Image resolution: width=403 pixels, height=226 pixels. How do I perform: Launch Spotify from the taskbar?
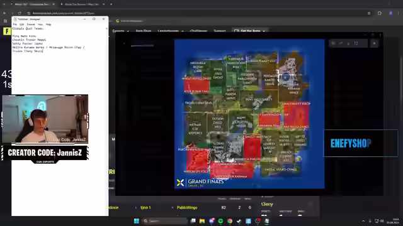pos(220,221)
